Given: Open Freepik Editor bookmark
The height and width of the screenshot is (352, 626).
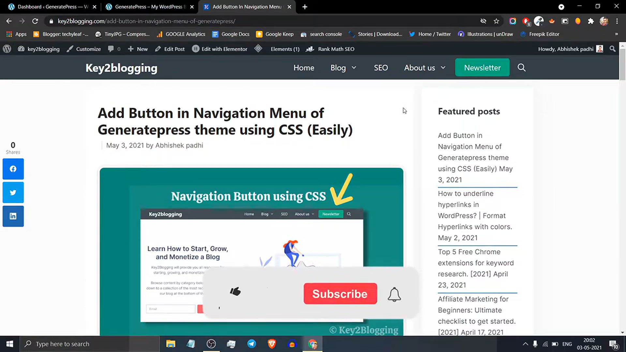Looking at the screenshot, I should click(x=540, y=34).
